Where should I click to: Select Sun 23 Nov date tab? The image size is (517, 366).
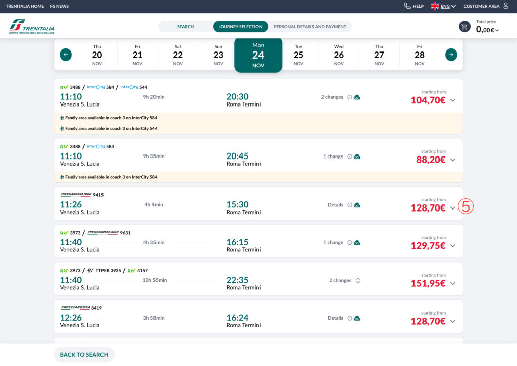pos(218,55)
